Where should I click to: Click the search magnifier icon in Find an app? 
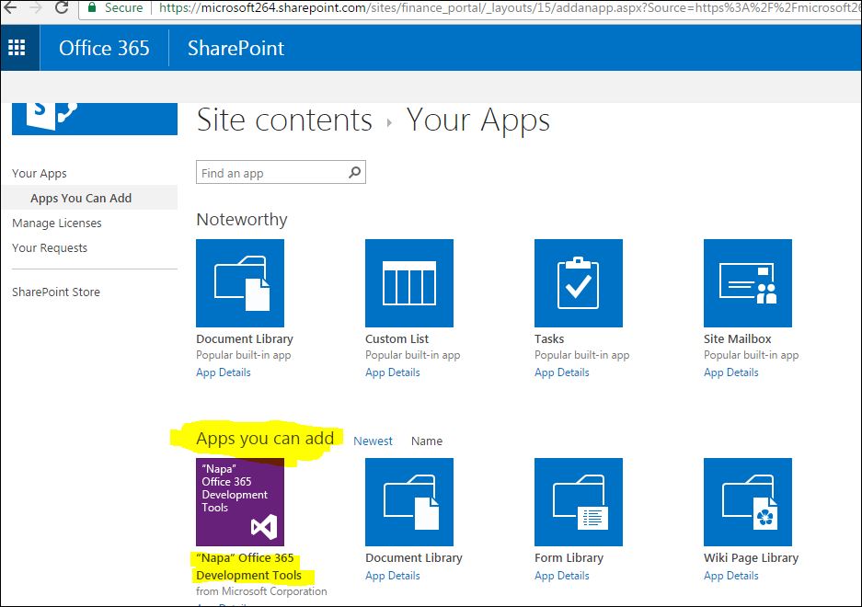(355, 173)
